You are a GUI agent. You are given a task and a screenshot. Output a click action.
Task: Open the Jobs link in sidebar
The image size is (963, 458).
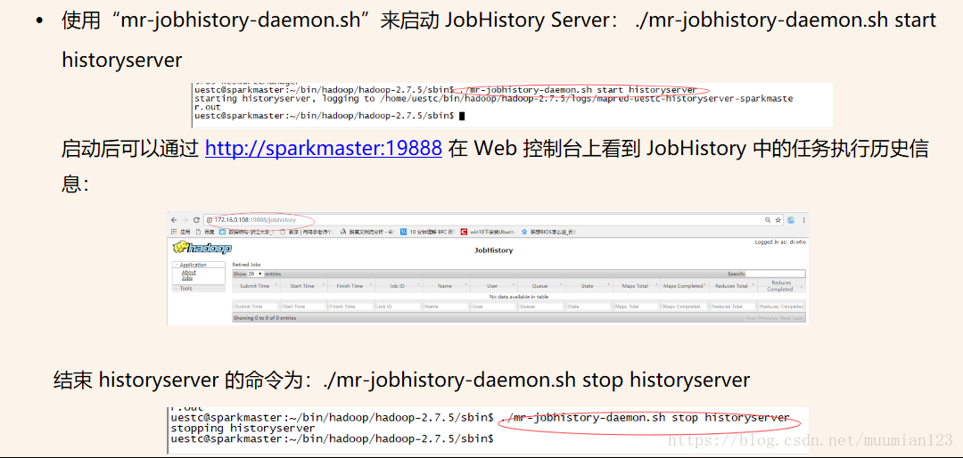coord(187,278)
